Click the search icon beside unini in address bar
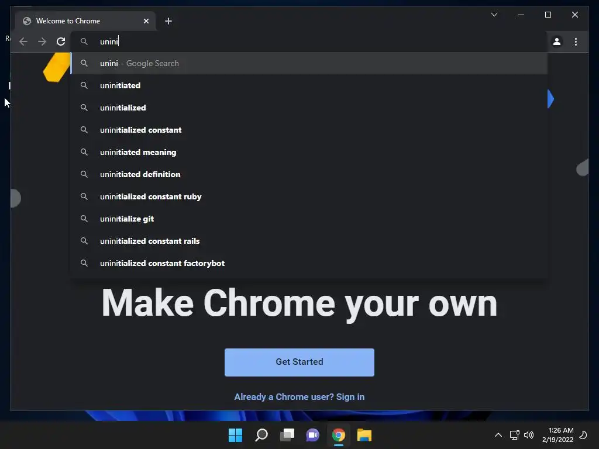Viewport: 599px width, 449px height. 84,42
